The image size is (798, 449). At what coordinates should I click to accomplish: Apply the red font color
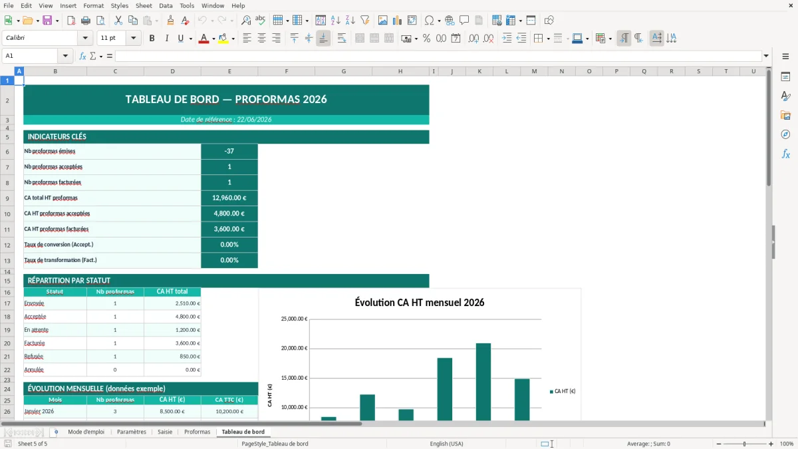[203, 39]
